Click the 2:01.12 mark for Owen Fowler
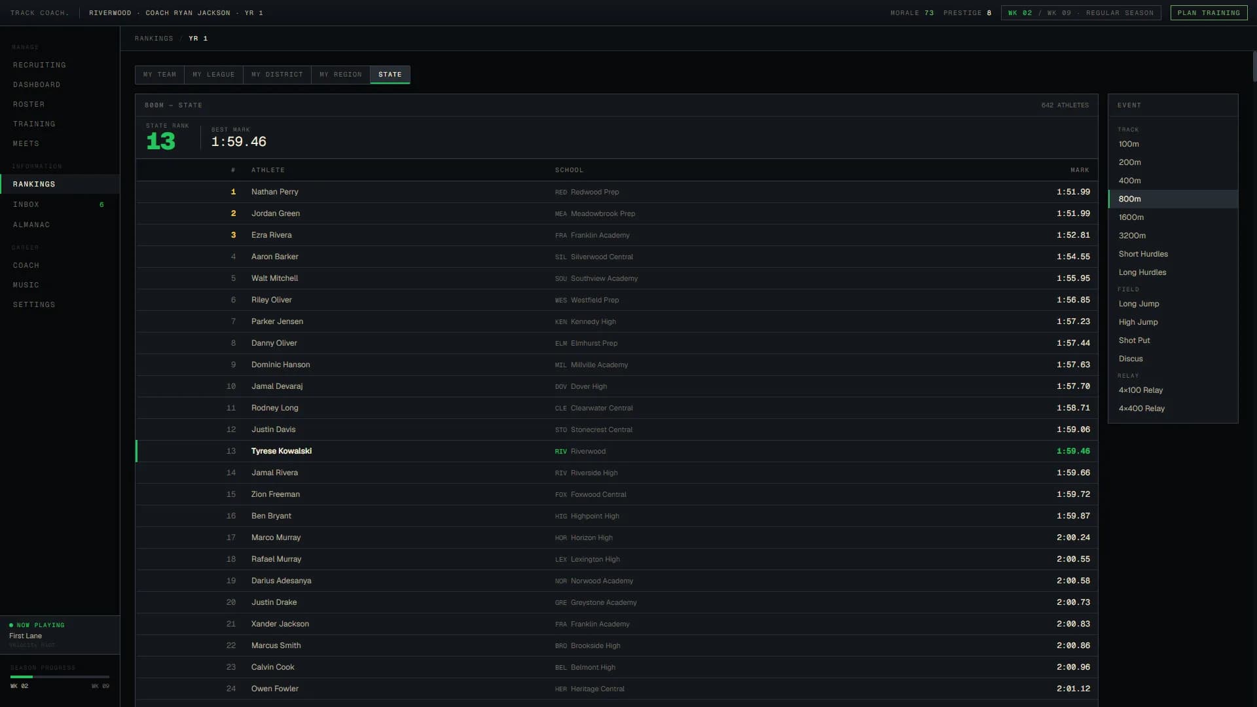 coord(1073,689)
